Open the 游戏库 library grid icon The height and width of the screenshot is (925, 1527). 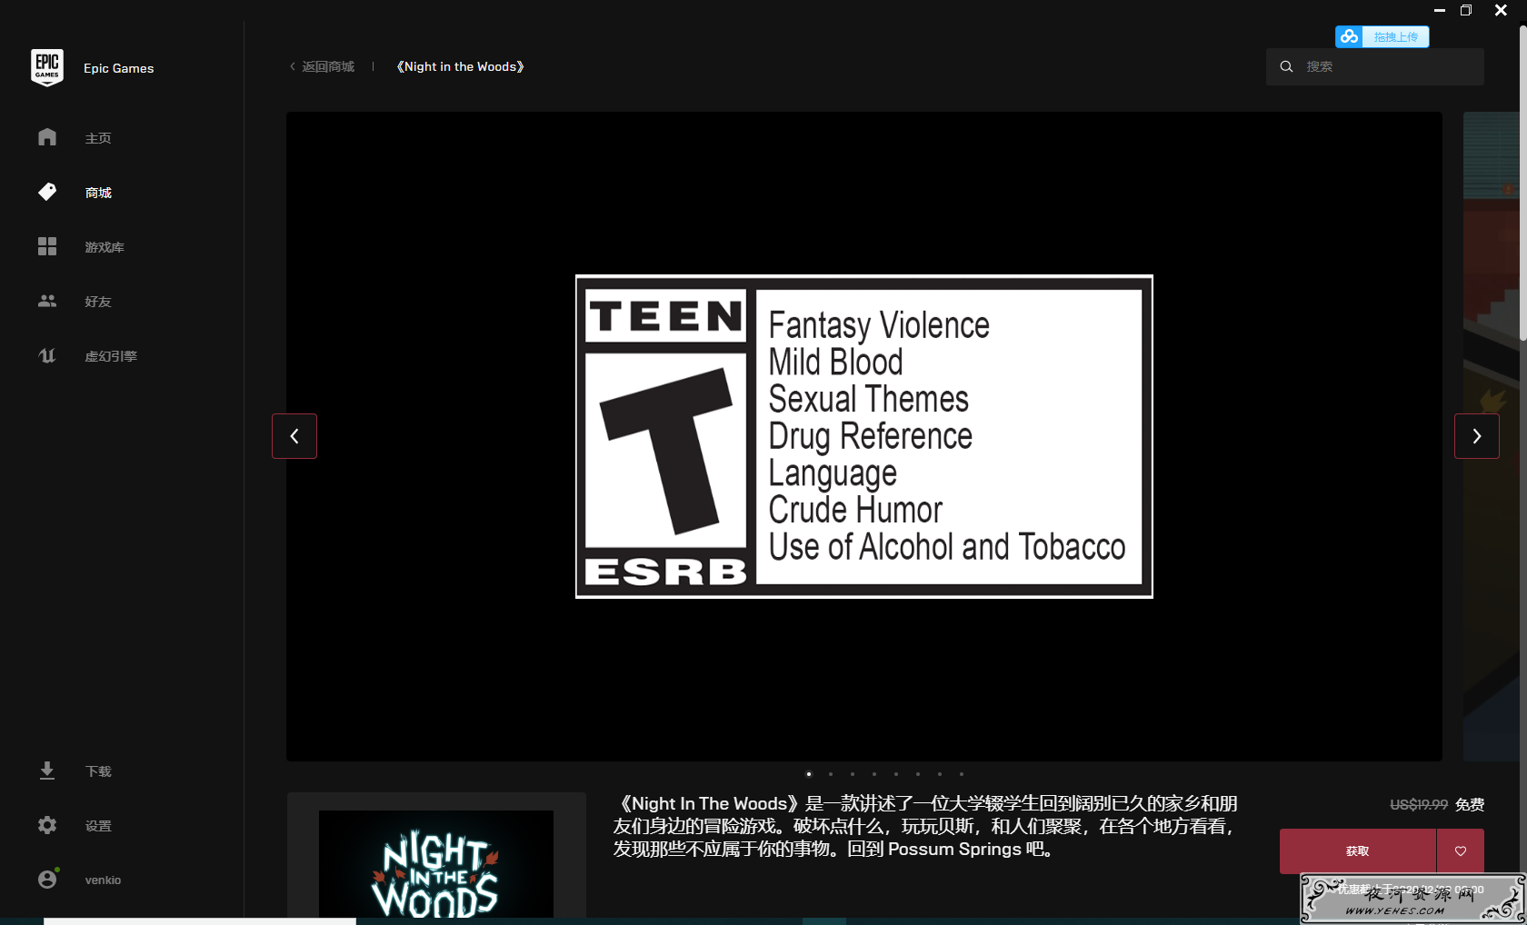point(47,246)
